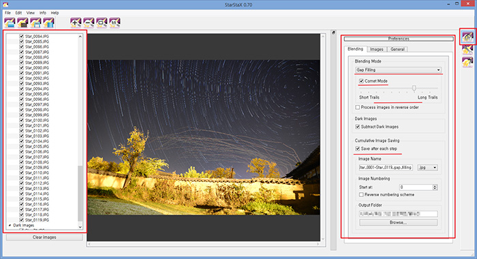
Task: Select Star_0096.JPG in the file list
Action: (x=37, y=100)
